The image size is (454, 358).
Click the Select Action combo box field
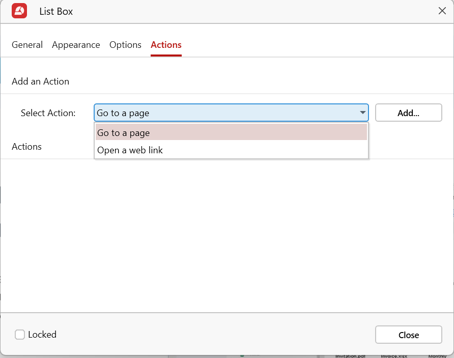[224, 113]
